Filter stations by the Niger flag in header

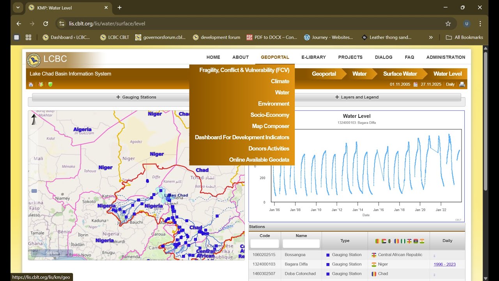(x=422, y=241)
